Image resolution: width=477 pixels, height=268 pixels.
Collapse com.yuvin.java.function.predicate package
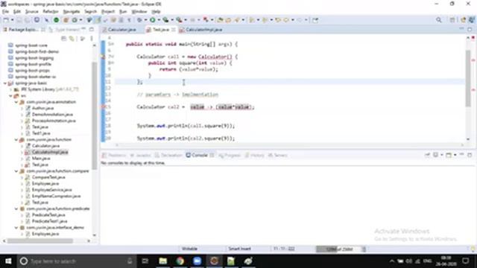click(16, 208)
